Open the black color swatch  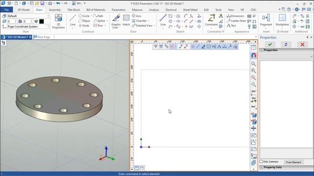41,21
